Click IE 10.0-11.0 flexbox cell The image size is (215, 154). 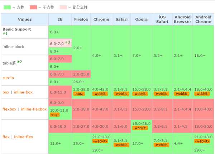[60, 113]
